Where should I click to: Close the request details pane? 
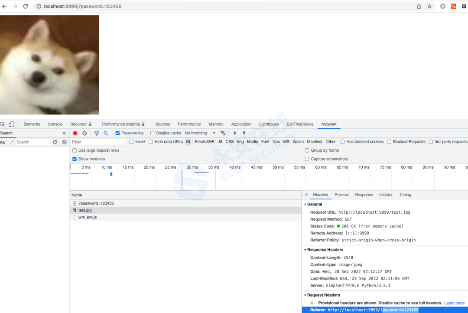tap(306, 195)
